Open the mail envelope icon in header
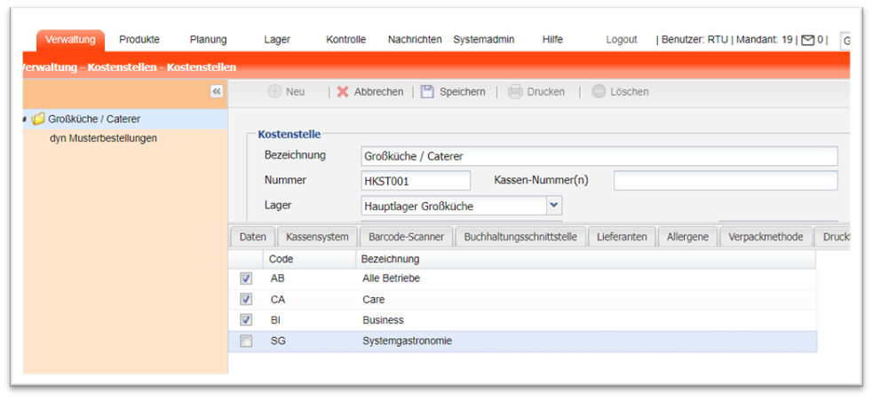The width and height of the screenshot is (873, 399). pyautogui.click(x=807, y=40)
